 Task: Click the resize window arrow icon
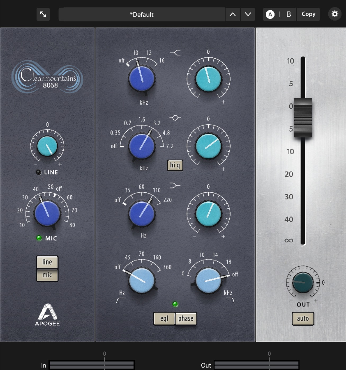43,14
